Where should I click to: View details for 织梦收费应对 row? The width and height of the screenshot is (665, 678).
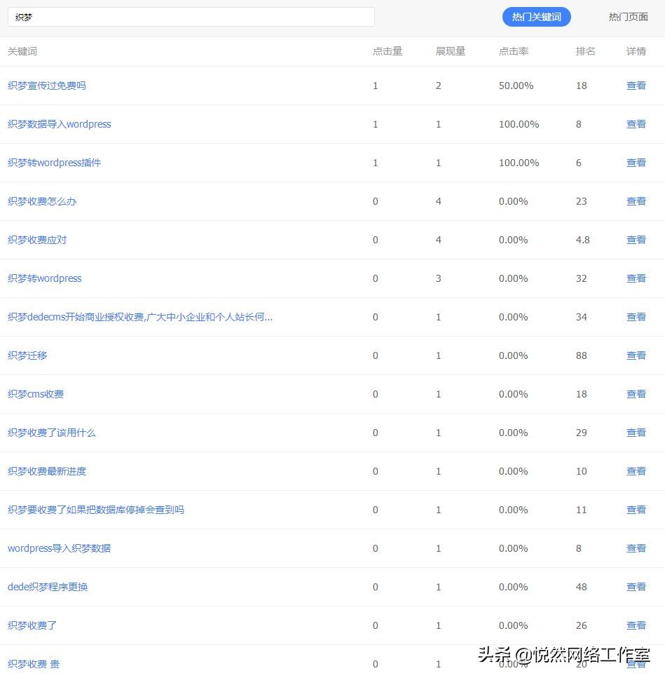[x=636, y=240]
